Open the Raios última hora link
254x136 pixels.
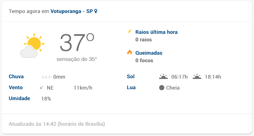tap(156, 32)
